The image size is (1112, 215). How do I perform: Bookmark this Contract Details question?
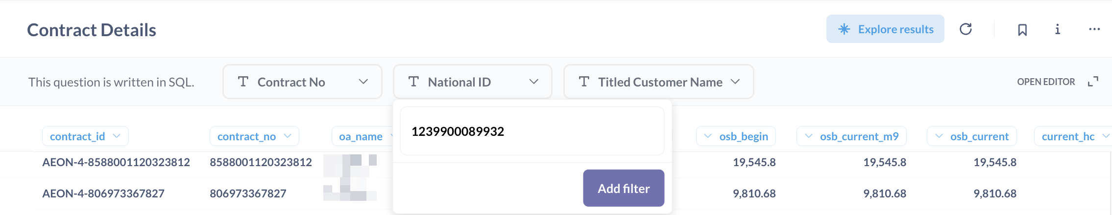[1022, 30]
